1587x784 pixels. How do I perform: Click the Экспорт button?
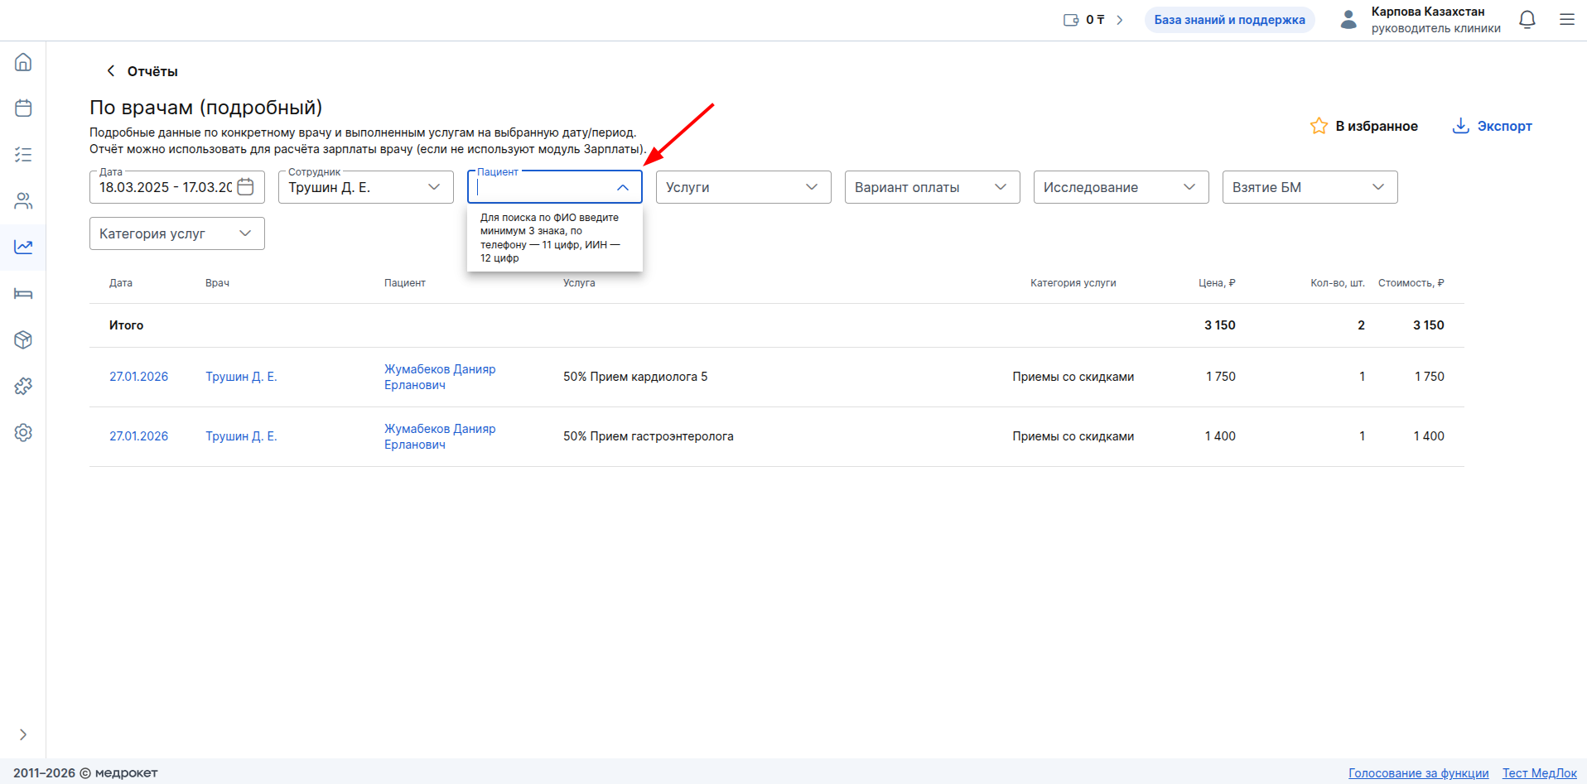(x=1493, y=126)
